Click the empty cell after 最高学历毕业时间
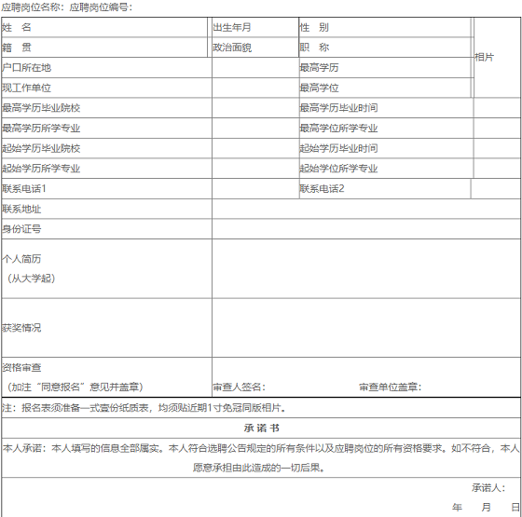 click(498, 108)
